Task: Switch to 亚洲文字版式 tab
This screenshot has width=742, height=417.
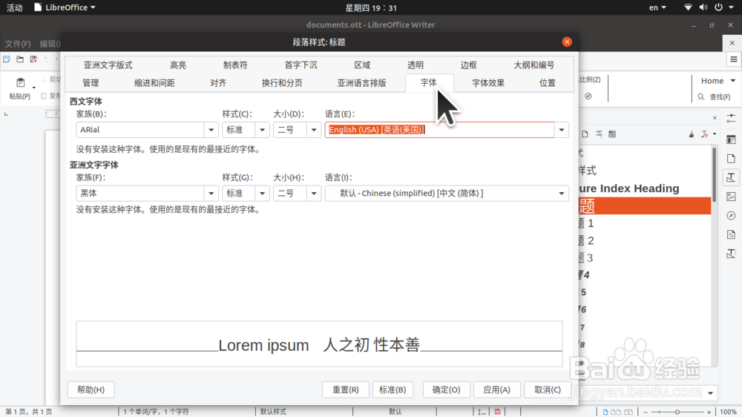Action: pos(108,65)
